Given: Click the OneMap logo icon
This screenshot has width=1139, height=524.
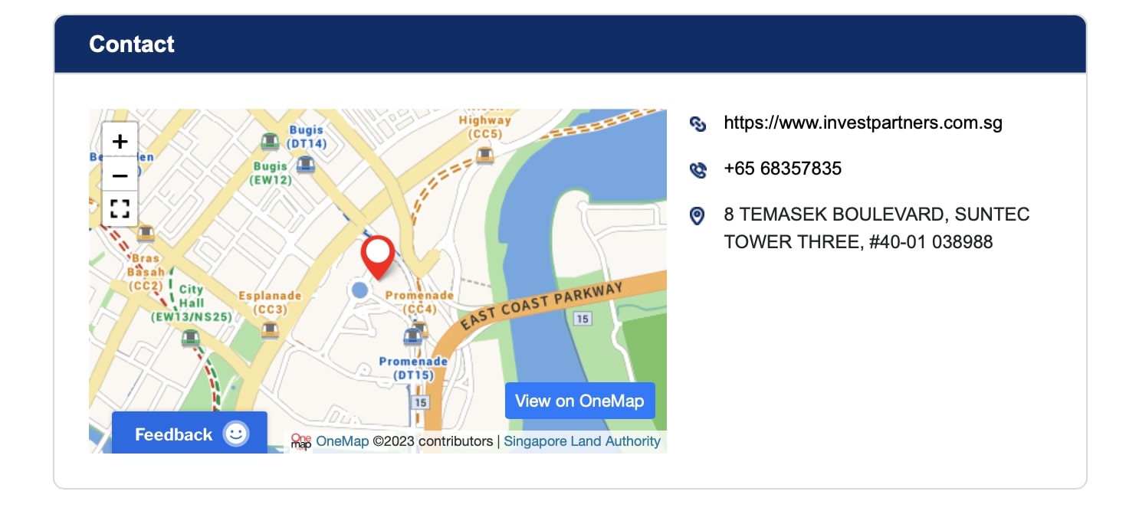Looking at the screenshot, I should 301,442.
